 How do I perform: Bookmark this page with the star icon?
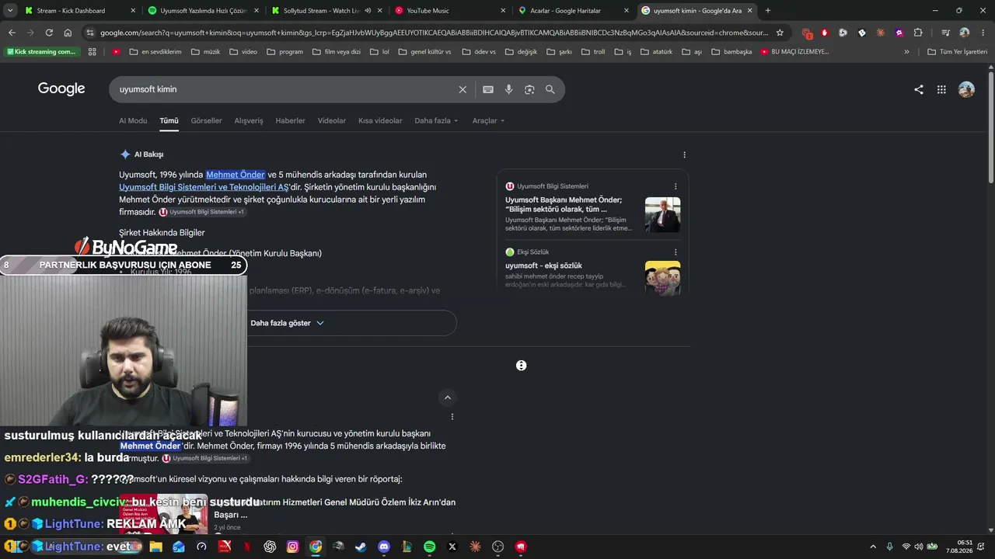[780, 33]
